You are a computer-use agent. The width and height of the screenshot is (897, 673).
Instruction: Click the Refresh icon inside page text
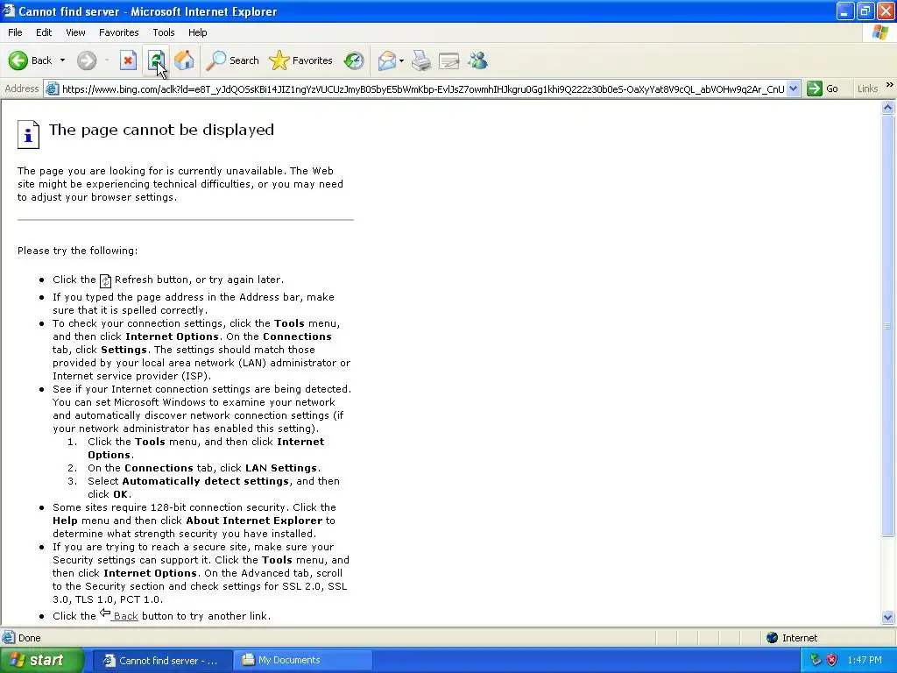[105, 280]
